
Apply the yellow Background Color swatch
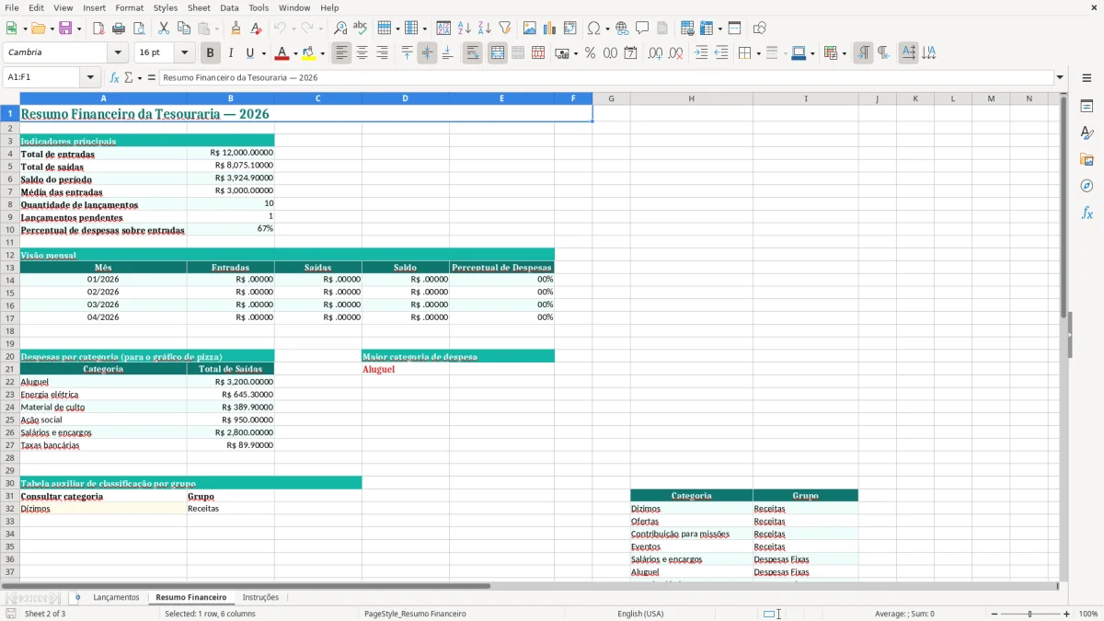click(x=309, y=53)
